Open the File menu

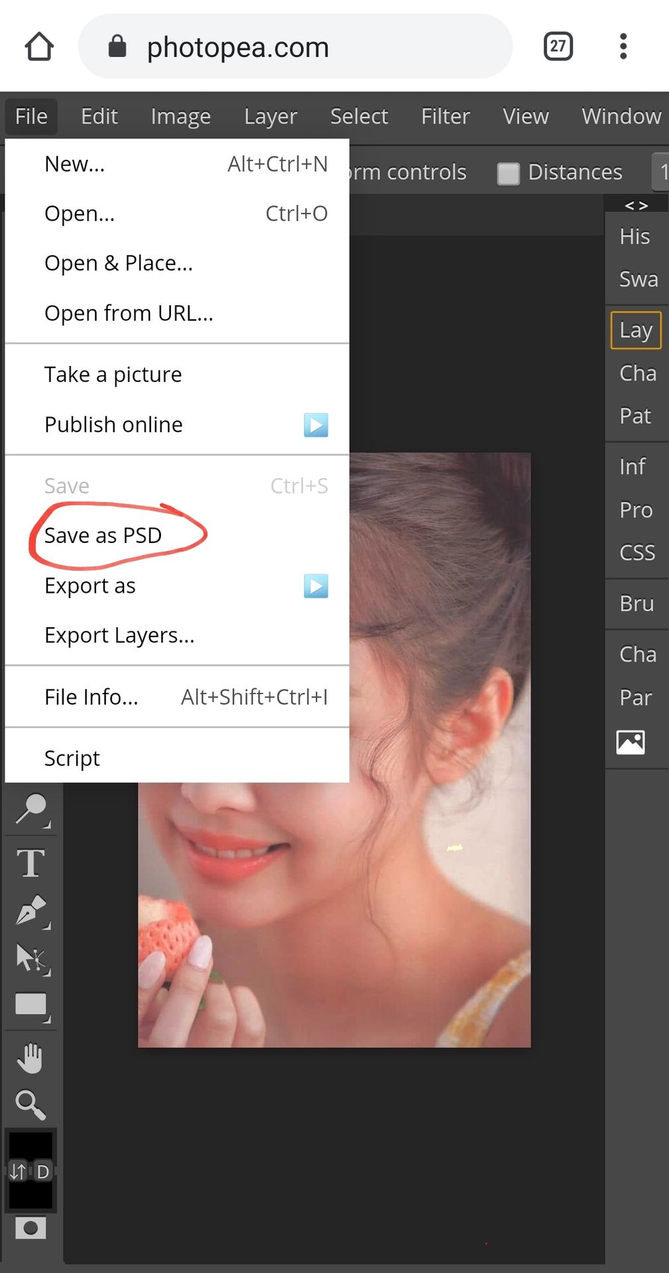pyautogui.click(x=31, y=117)
